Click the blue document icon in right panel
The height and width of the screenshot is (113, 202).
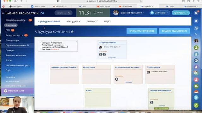[196, 98]
